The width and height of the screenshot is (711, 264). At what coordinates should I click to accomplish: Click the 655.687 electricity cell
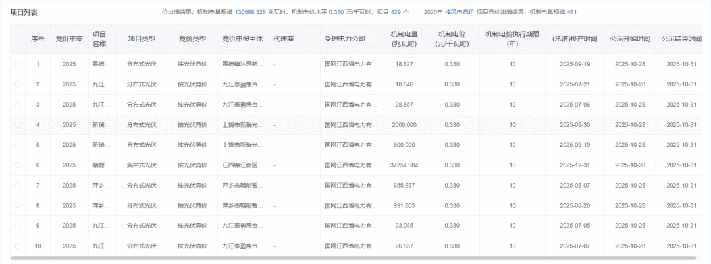(404, 185)
